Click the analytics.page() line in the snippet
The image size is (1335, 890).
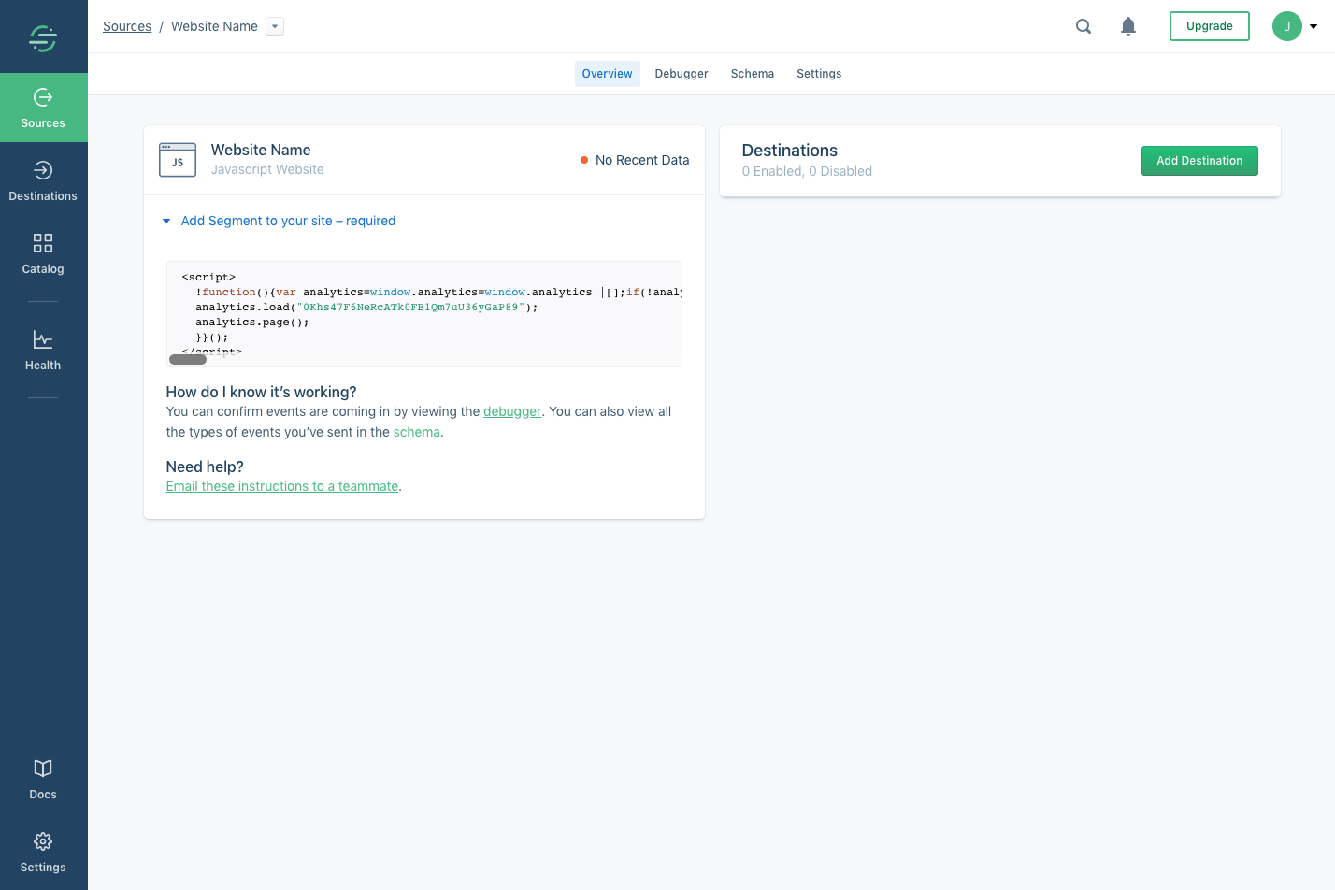pyautogui.click(x=252, y=322)
